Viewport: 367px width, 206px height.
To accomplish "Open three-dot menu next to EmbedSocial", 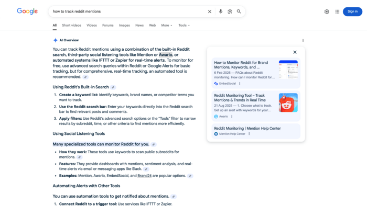I will (240, 84).
